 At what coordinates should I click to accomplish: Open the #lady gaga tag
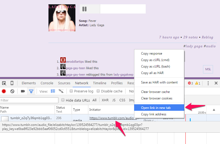(x=193, y=46)
